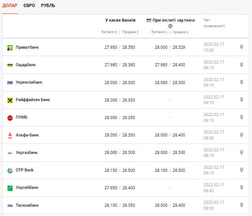Open the OTP Bank link
The height and width of the screenshot is (216, 252).
(25, 170)
